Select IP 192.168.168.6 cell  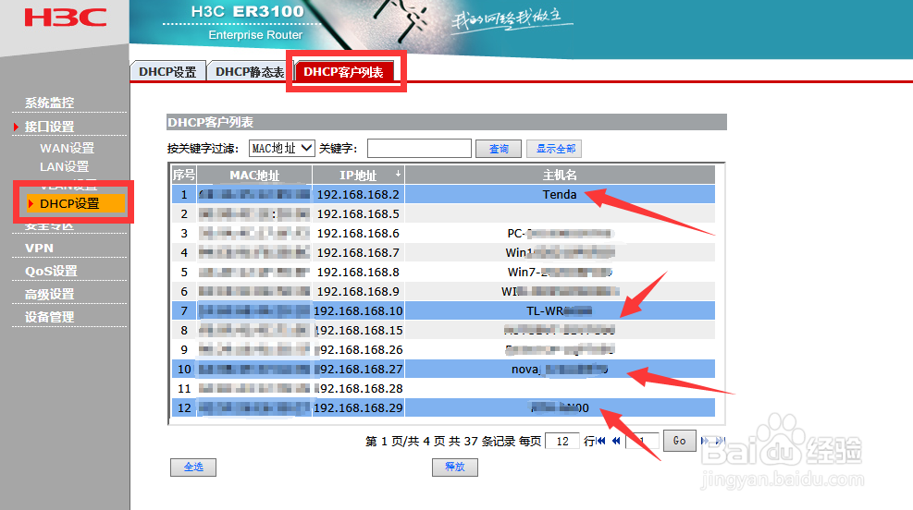click(359, 233)
